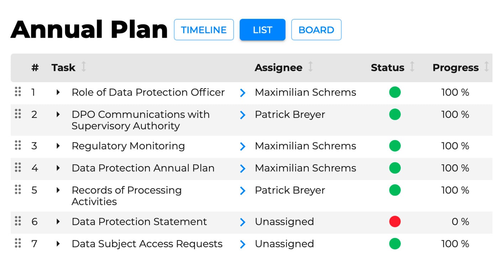Sort by Assignee using sort icon
The height and width of the screenshot is (254, 493).
click(x=310, y=67)
